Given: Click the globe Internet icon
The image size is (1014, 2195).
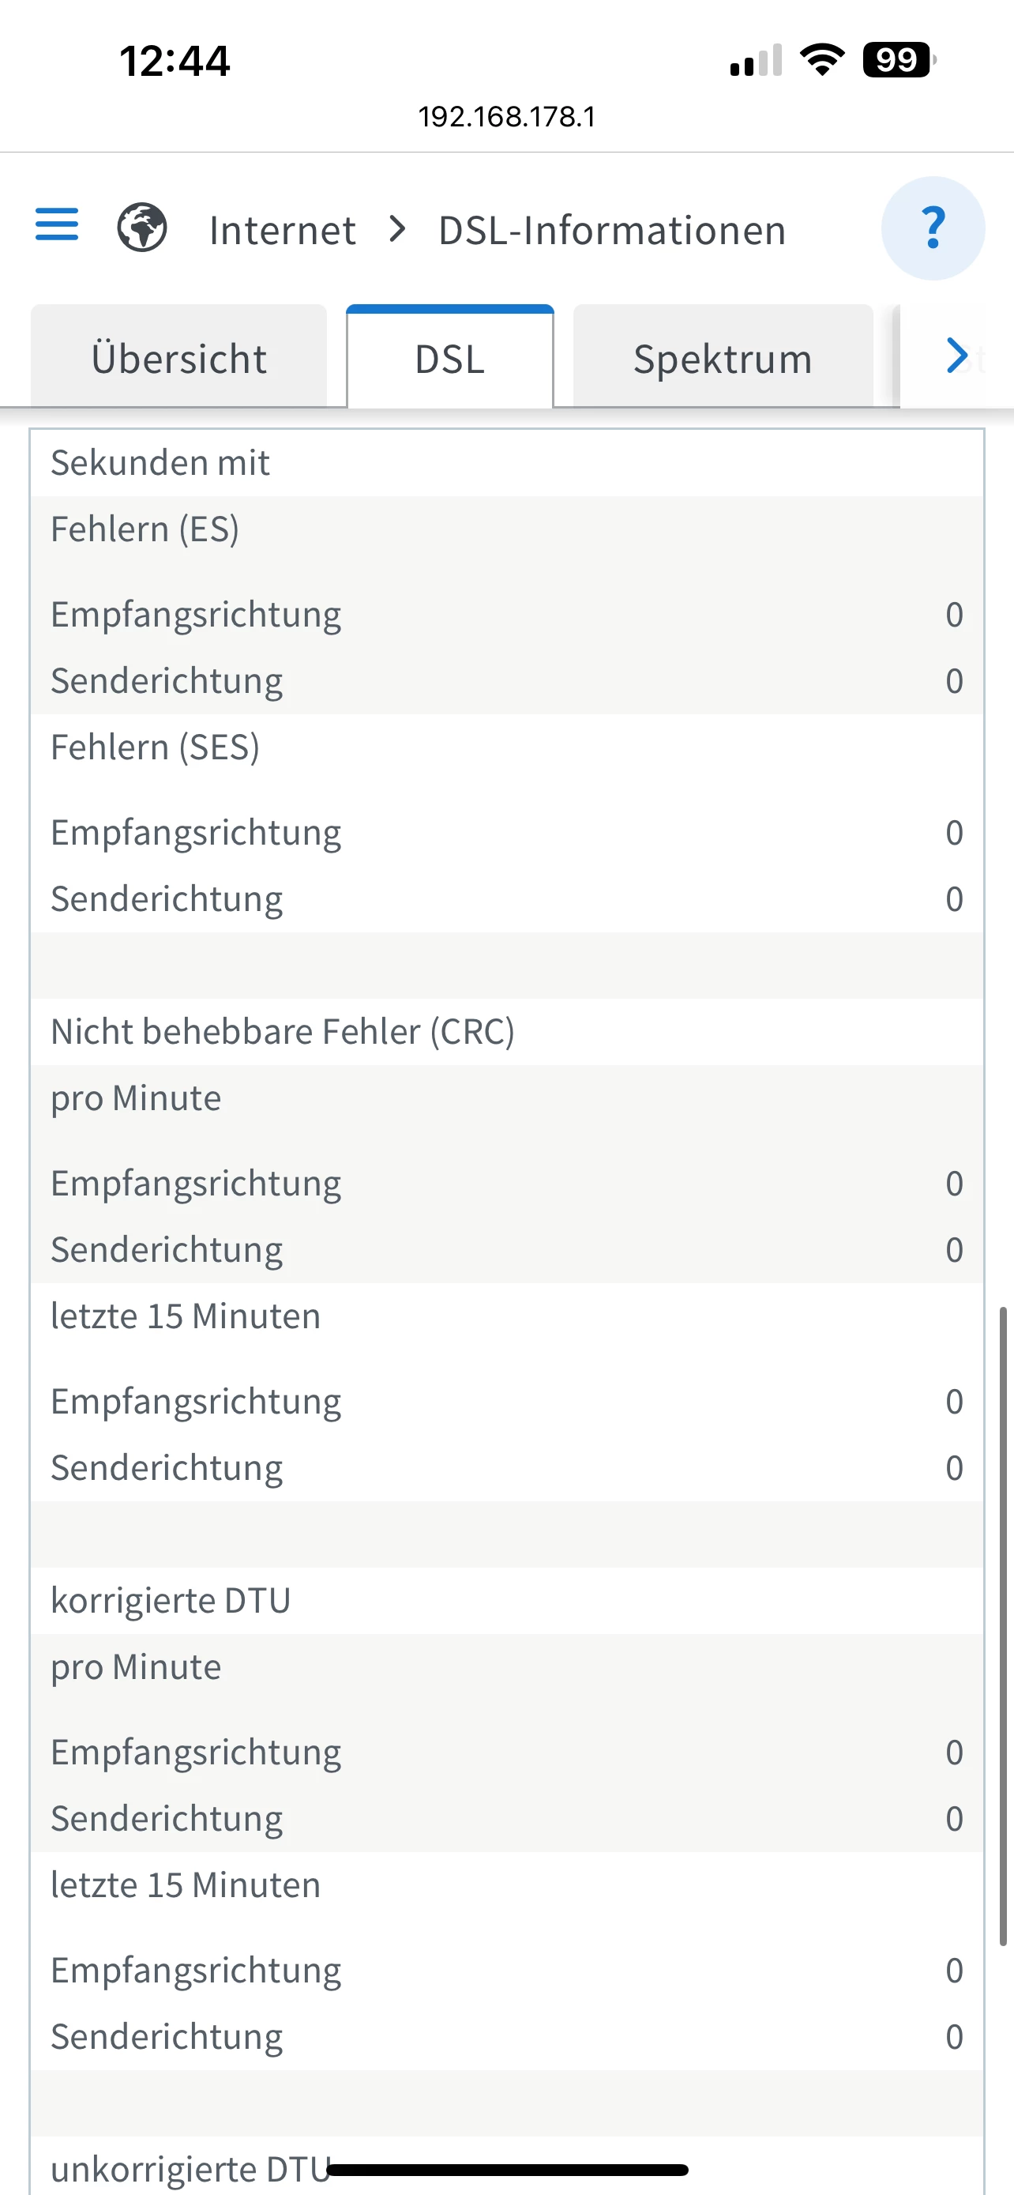Looking at the screenshot, I should coord(141,228).
